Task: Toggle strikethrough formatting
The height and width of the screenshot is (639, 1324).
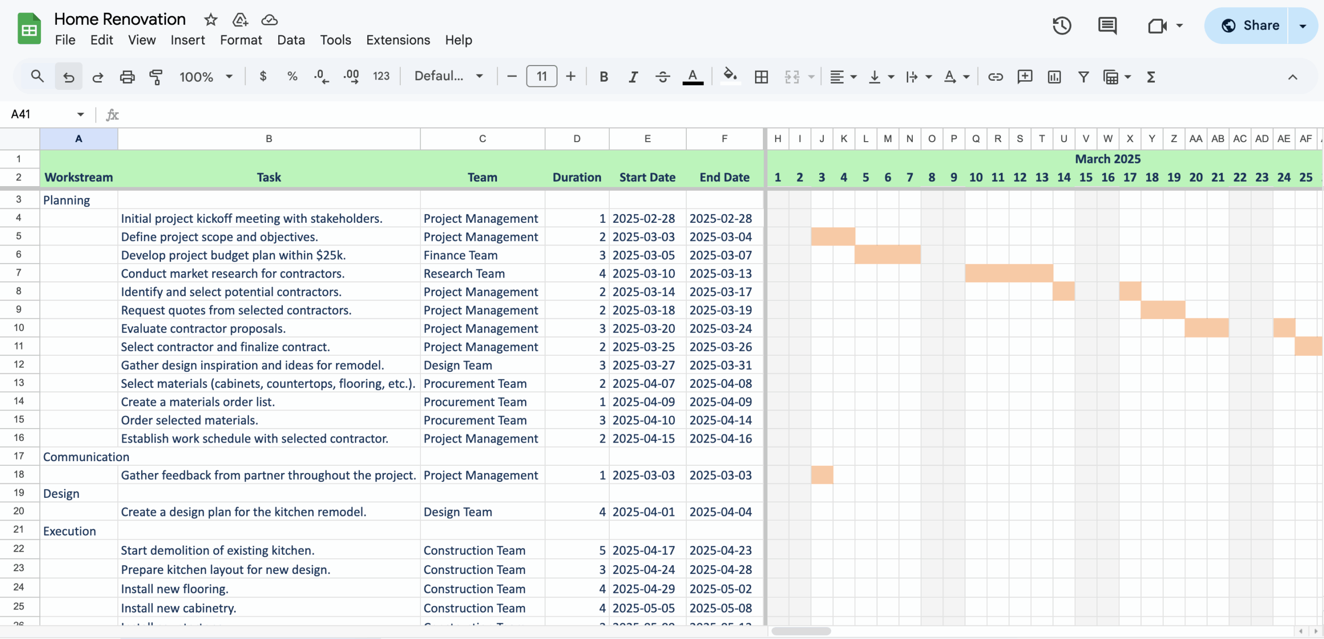Action: (662, 77)
